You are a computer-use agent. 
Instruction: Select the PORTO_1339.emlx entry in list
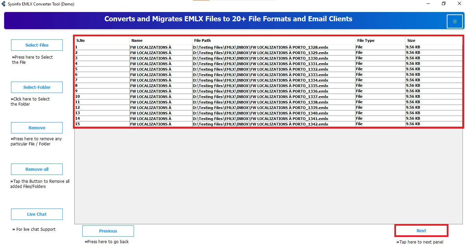tap(269, 108)
